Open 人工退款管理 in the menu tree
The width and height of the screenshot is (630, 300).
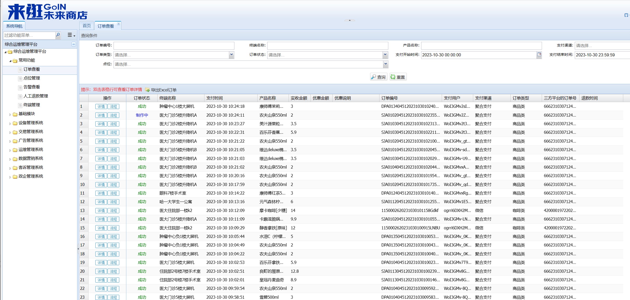pyautogui.click(x=36, y=96)
